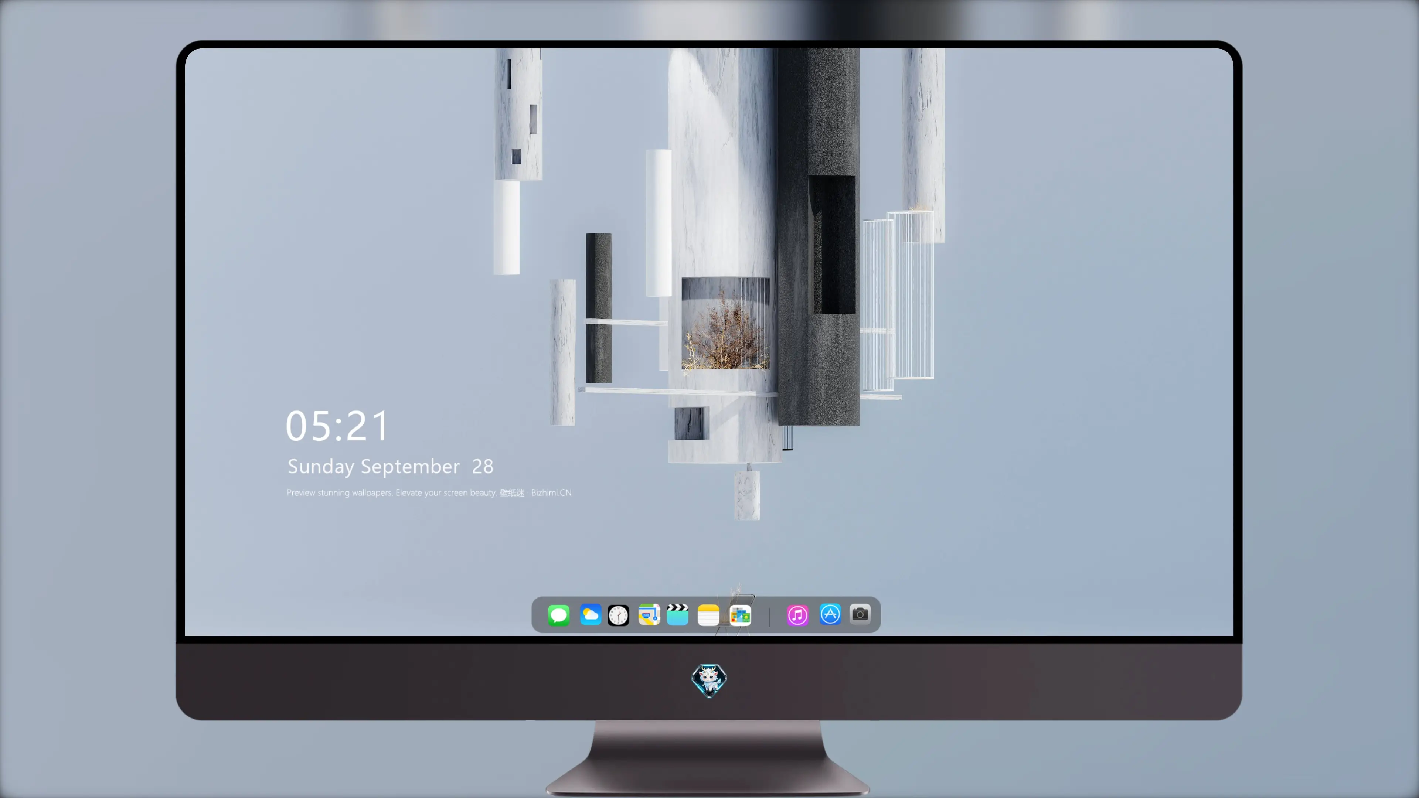Open the blue App Store icon
1419x798 pixels.
tap(830, 614)
